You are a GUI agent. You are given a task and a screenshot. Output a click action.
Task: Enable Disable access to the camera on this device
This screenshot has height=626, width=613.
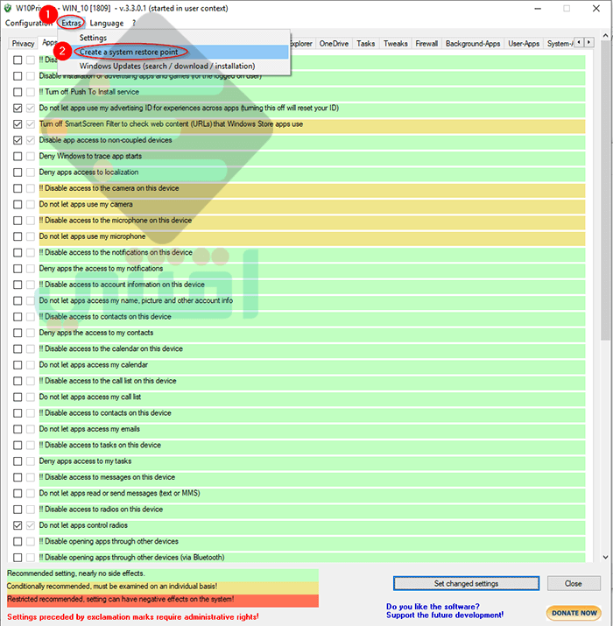pyautogui.click(x=18, y=188)
